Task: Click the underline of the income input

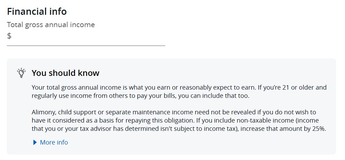Action: pos(86,46)
